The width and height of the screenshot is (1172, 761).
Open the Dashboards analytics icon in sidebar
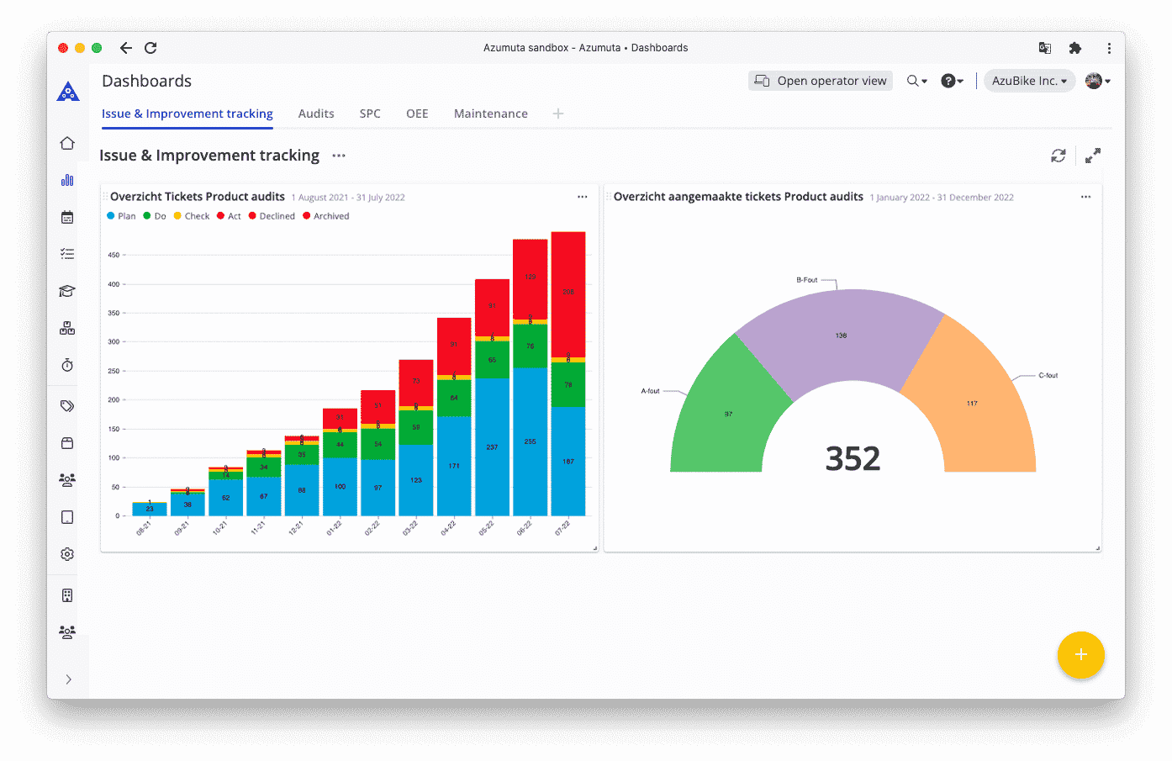coord(66,179)
